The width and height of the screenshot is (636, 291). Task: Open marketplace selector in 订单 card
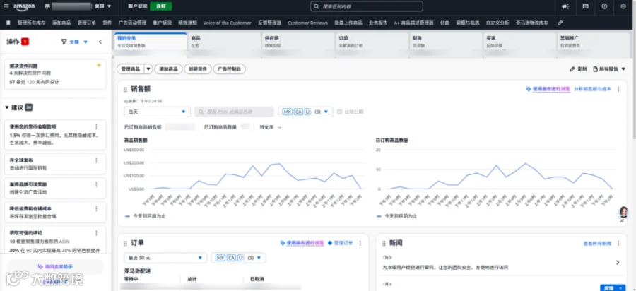239,258
